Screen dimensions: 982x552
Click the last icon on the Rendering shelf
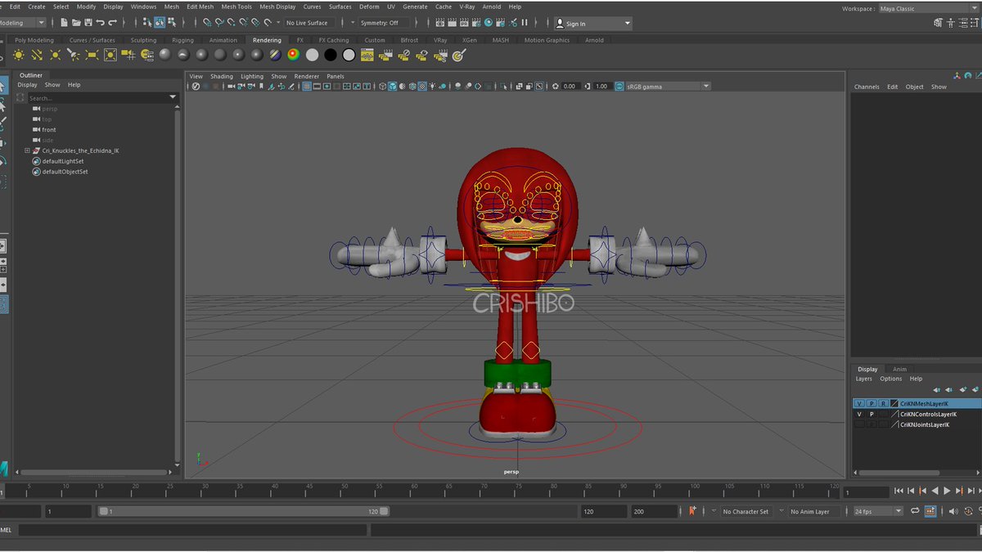459,55
